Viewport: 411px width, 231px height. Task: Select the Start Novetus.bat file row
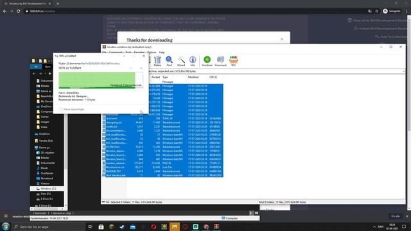coord(162,175)
